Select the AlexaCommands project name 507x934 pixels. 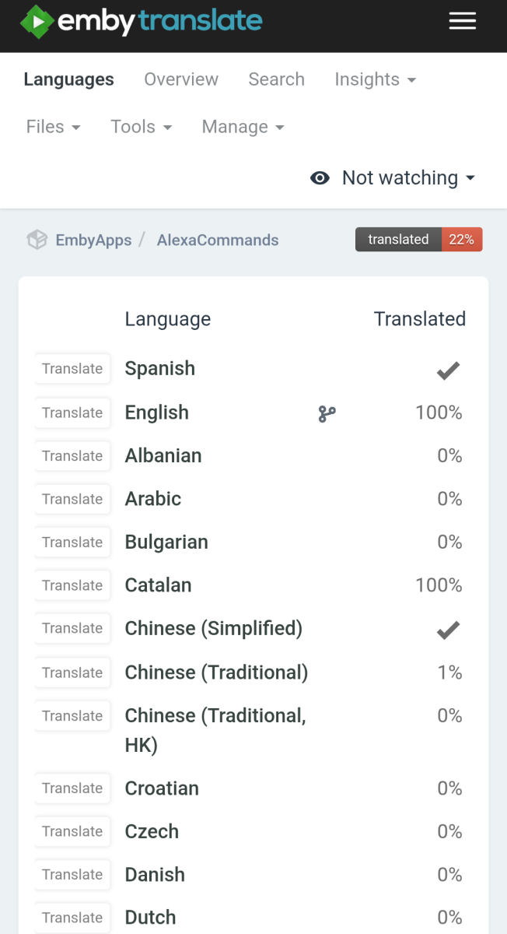coord(218,240)
